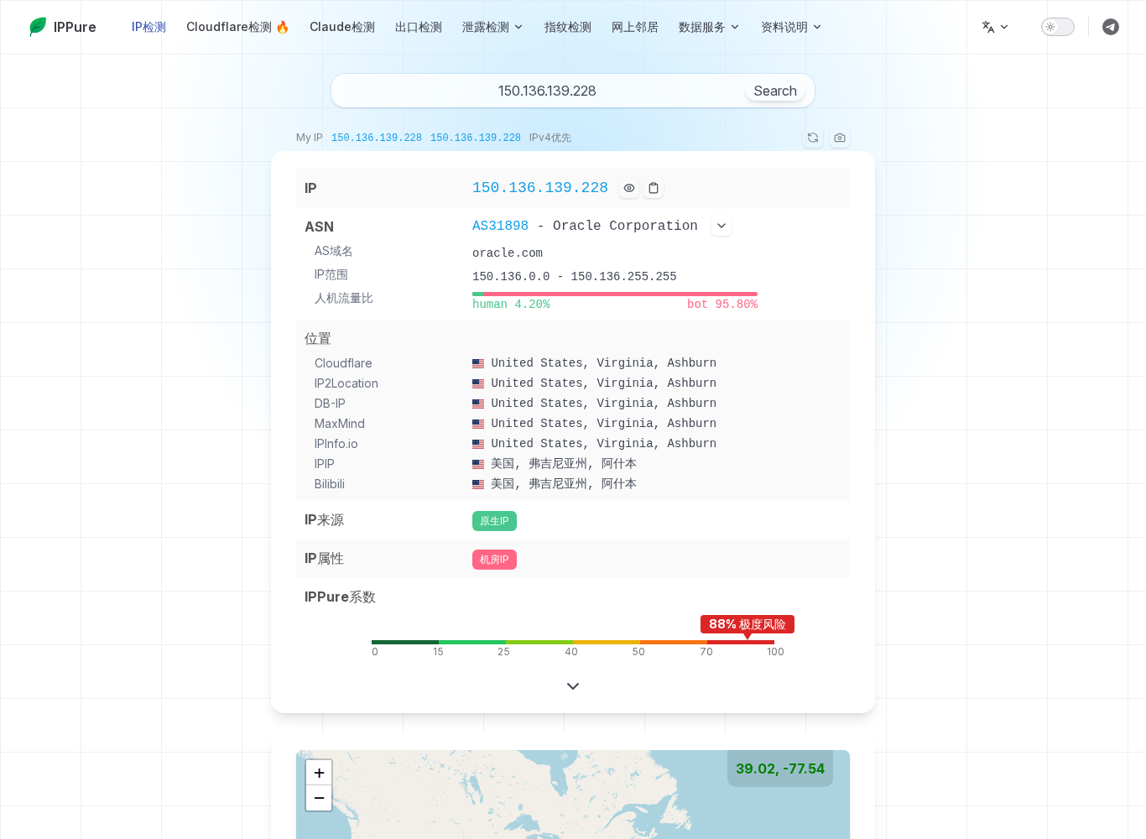Click the IPv4优先 label
1146x839 pixels.
pyautogui.click(x=550, y=138)
